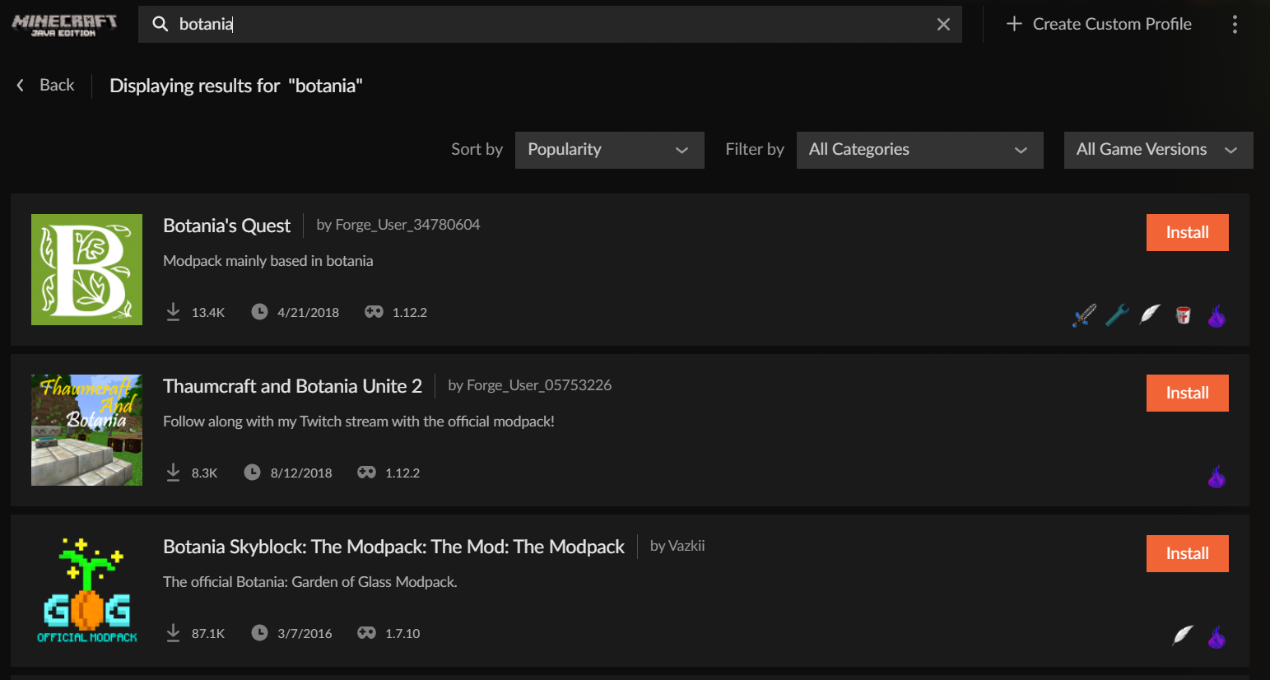Click the white feather icon on Botania's Quest
Image resolution: width=1270 pixels, height=680 pixels.
(1150, 314)
